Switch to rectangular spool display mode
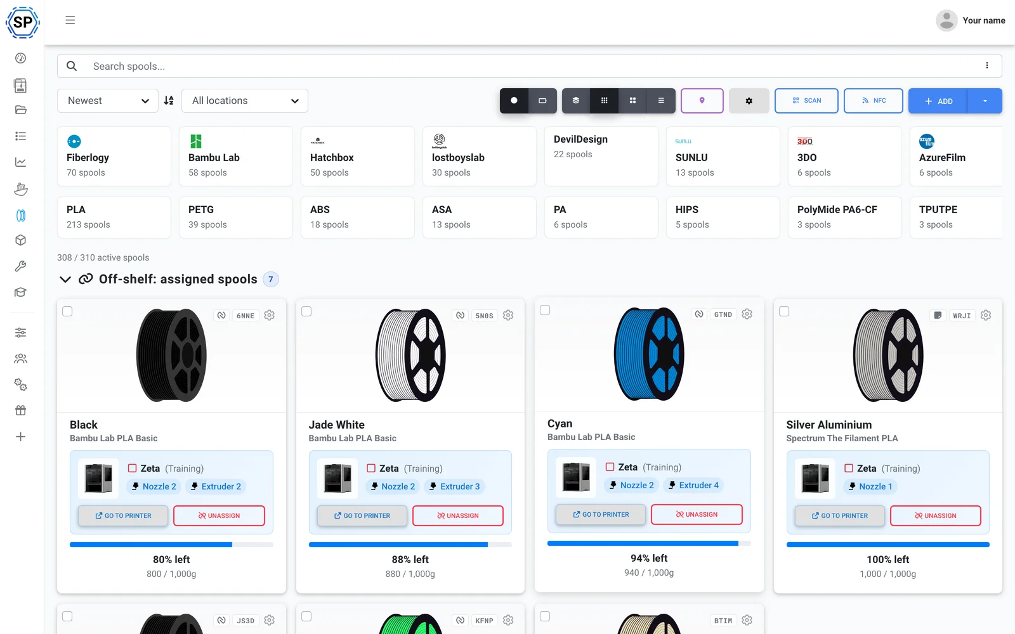This screenshot has width=1015, height=634. [x=542, y=101]
